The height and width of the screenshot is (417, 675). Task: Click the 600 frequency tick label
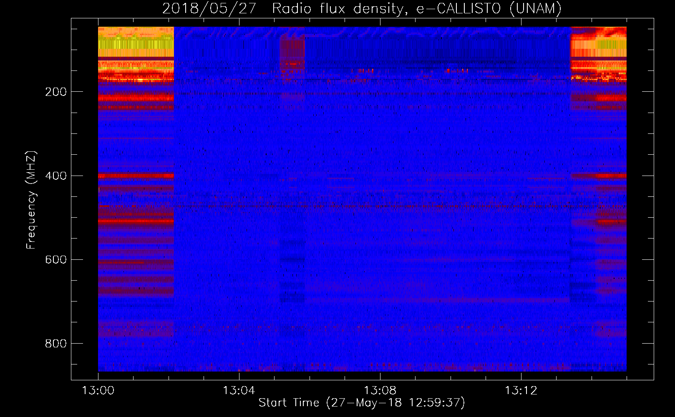coord(56,260)
